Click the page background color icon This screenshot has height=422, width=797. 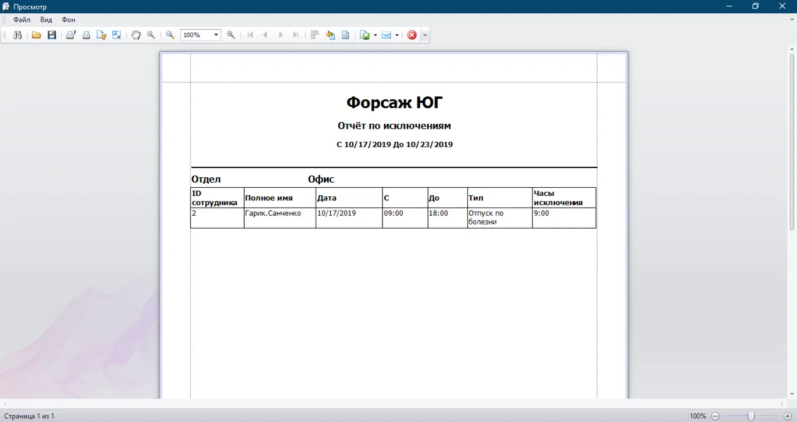coord(330,35)
